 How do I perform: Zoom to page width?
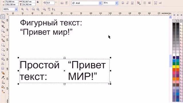(x=49, y=9)
